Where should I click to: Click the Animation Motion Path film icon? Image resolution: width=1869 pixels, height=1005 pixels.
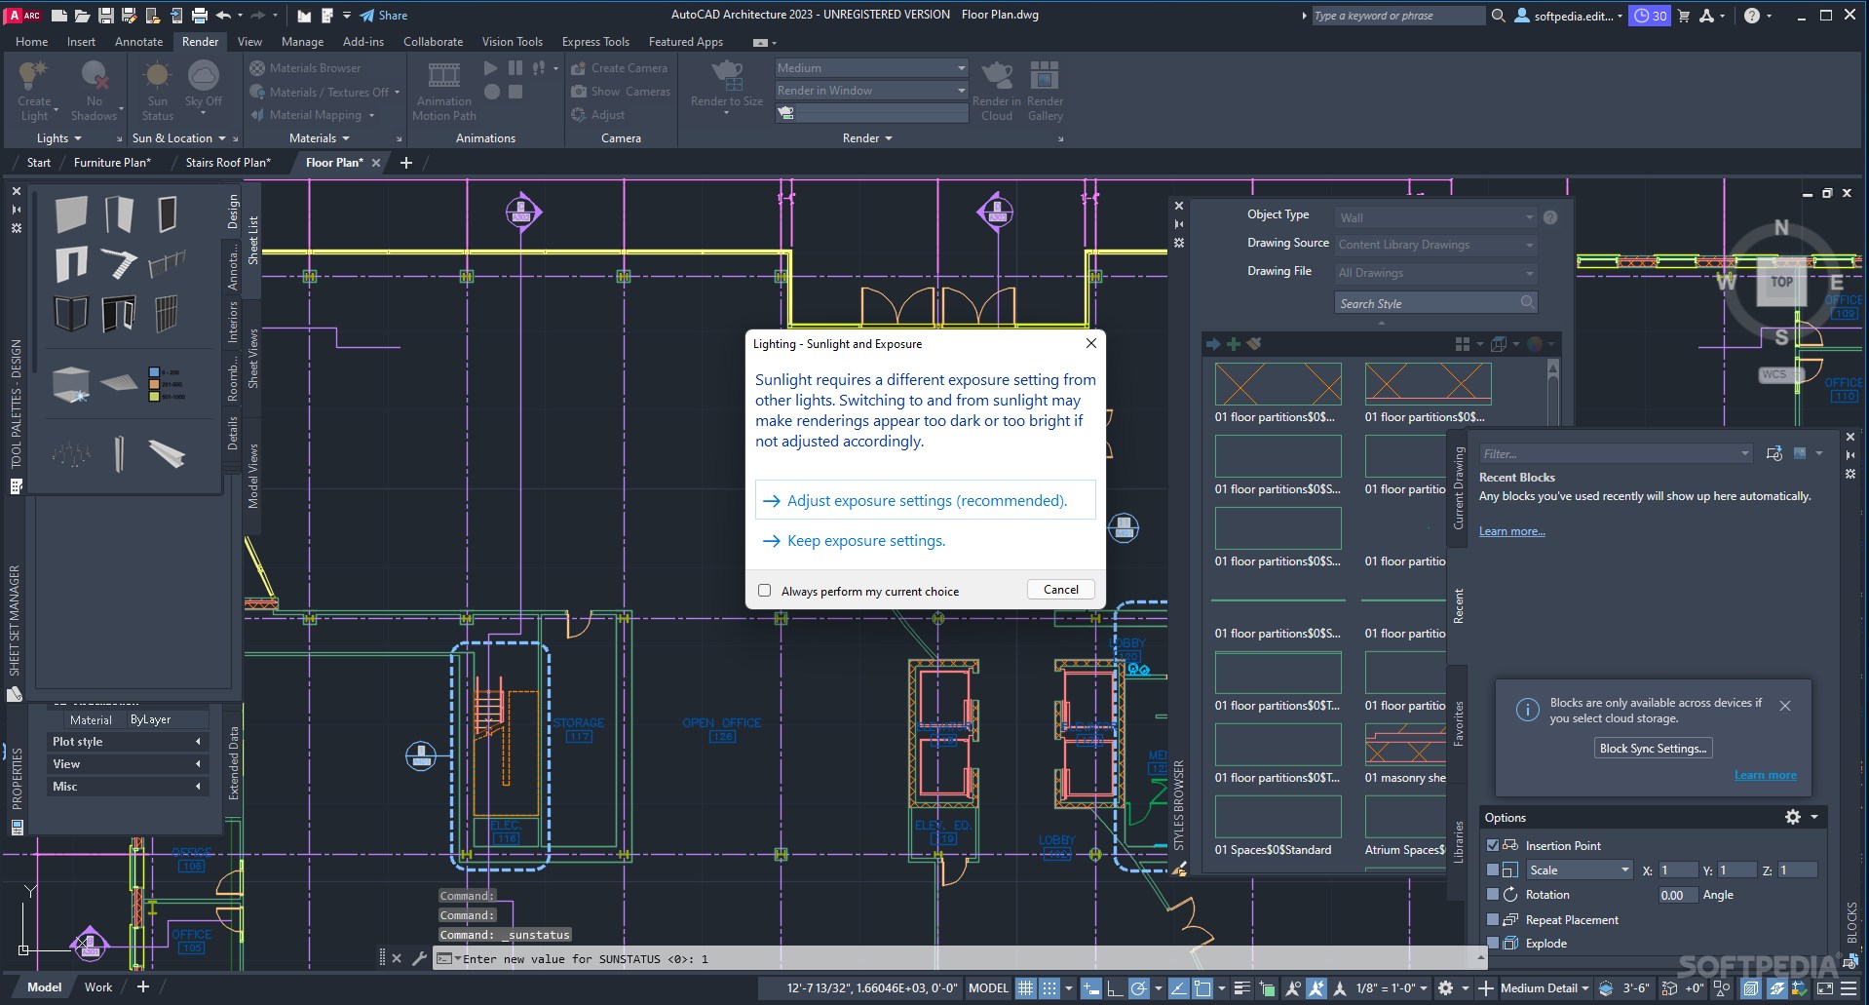pyautogui.click(x=444, y=76)
